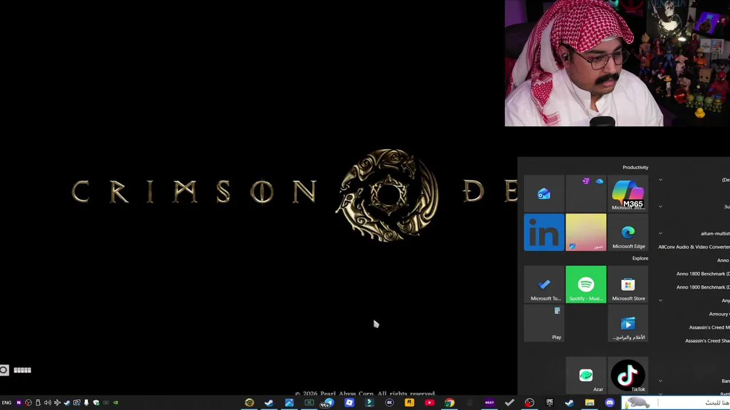The width and height of the screenshot is (730, 410).
Task: Click the Crimson Desert taskbar icon
Action: [x=249, y=403]
